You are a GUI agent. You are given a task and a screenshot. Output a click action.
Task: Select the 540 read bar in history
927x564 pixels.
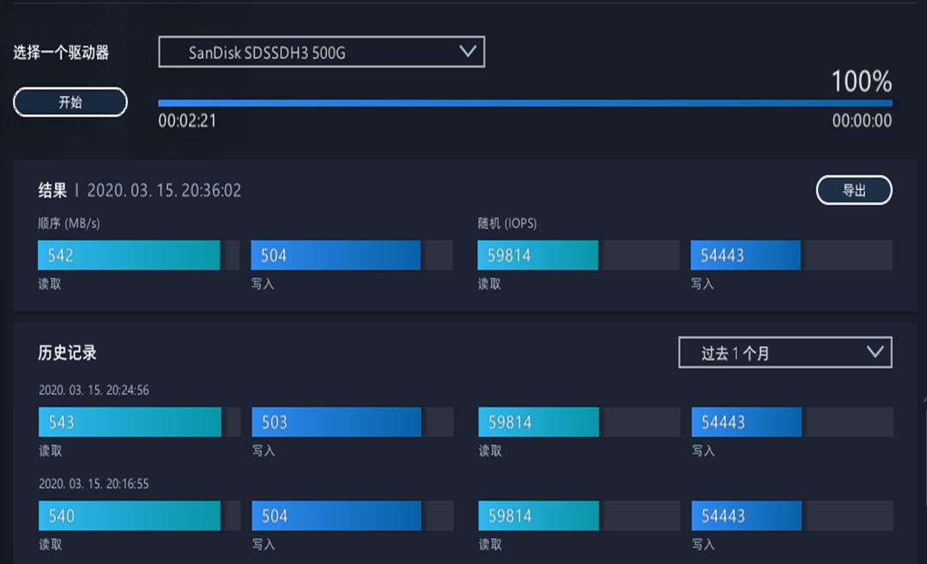[x=129, y=516]
